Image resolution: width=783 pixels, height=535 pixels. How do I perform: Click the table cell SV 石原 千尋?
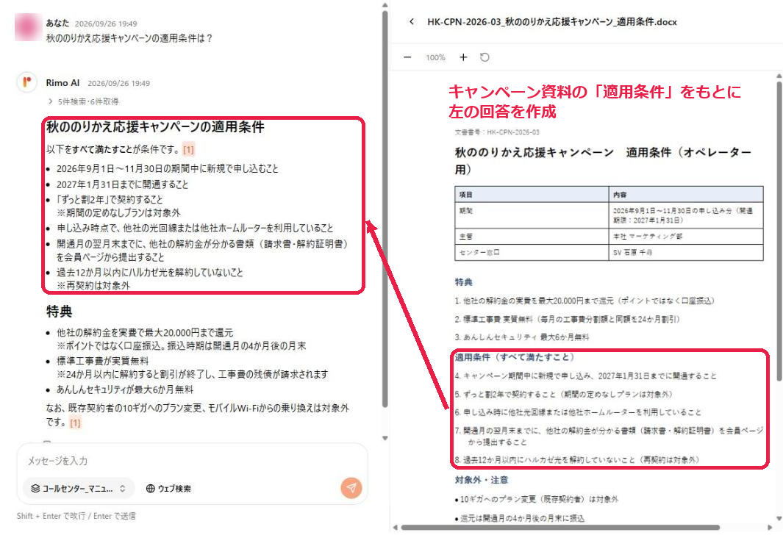pyautogui.click(x=685, y=252)
